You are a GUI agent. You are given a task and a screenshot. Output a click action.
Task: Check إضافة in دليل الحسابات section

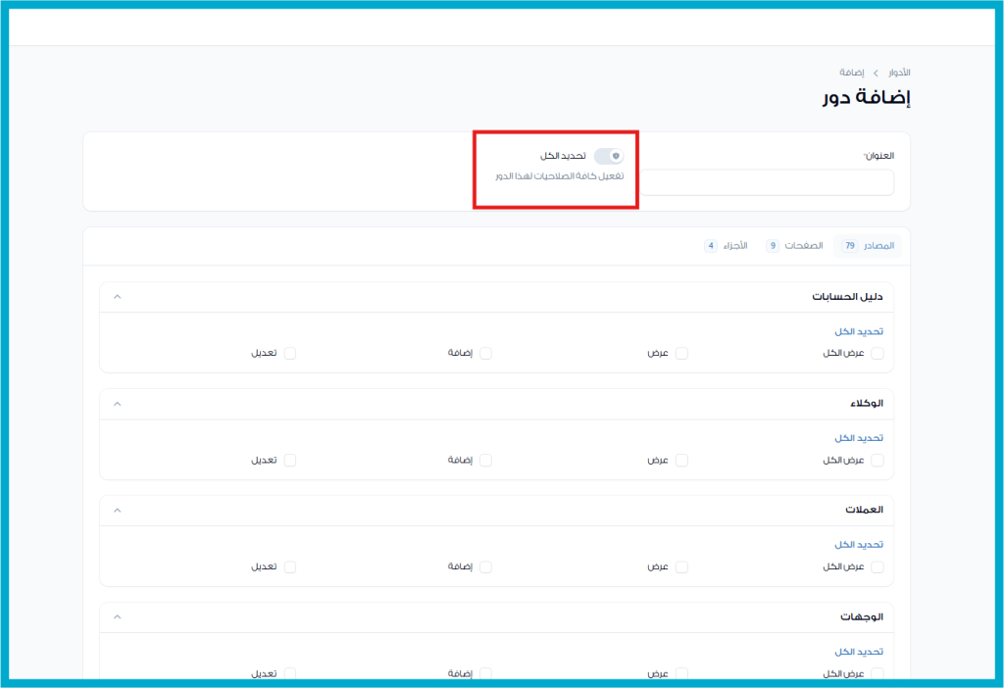(x=485, y=354)
